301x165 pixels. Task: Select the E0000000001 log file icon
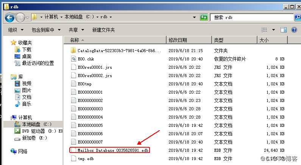tap(73, 92)
